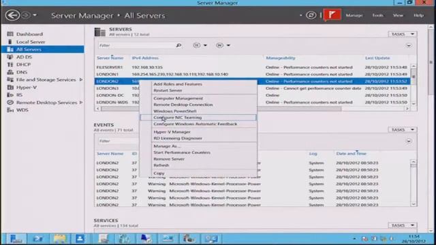The image size is (436, 245).
Task: Click the IIS sidebar icon
Action: [x=10, y=95]
